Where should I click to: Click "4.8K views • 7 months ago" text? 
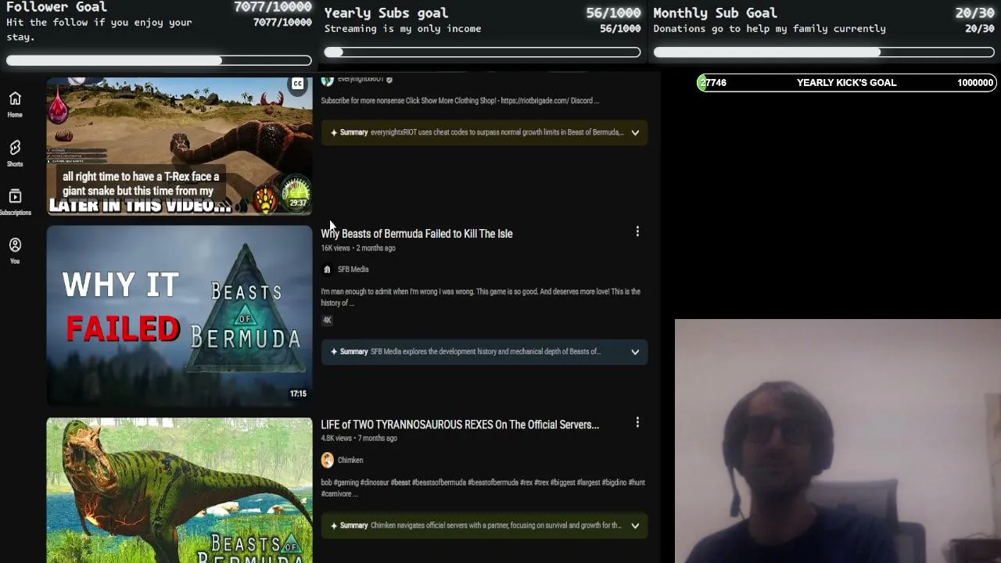click(359, 439)
